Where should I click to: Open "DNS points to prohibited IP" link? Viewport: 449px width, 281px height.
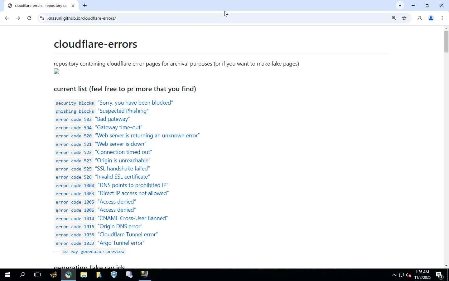click(133, 185)
